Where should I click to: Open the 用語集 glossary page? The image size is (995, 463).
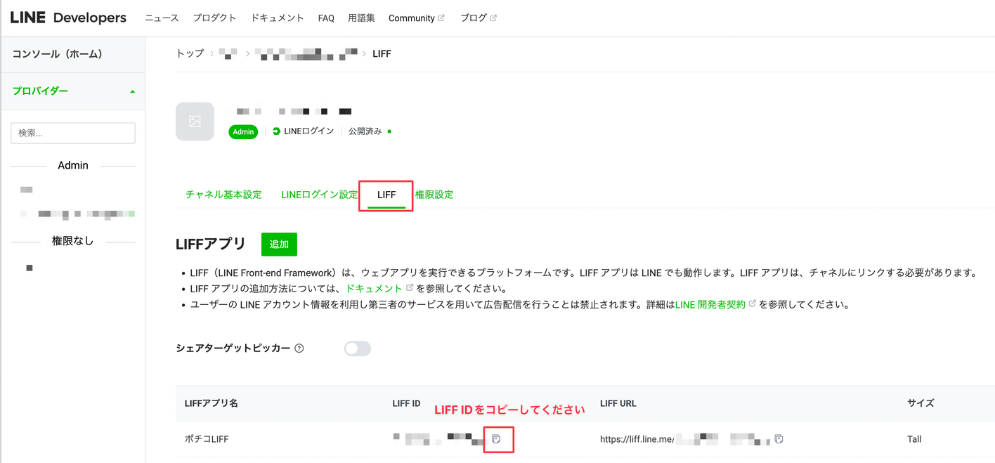361,18
